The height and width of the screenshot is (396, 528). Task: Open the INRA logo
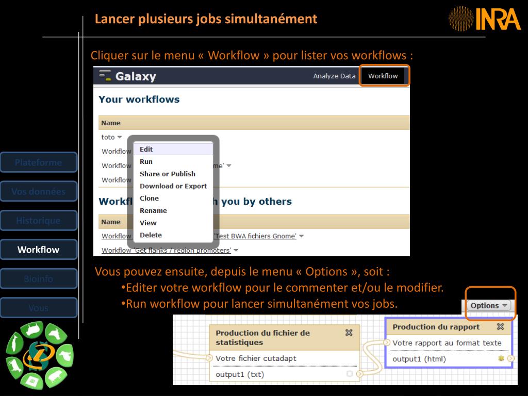tap(484, 19)
